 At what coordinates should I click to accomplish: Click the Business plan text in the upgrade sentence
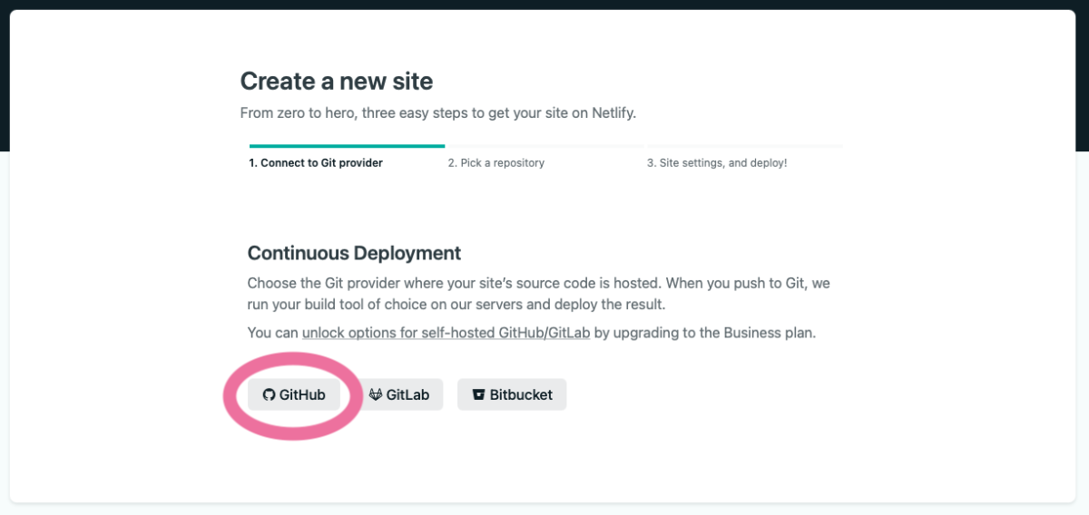(x=768, y=333)
